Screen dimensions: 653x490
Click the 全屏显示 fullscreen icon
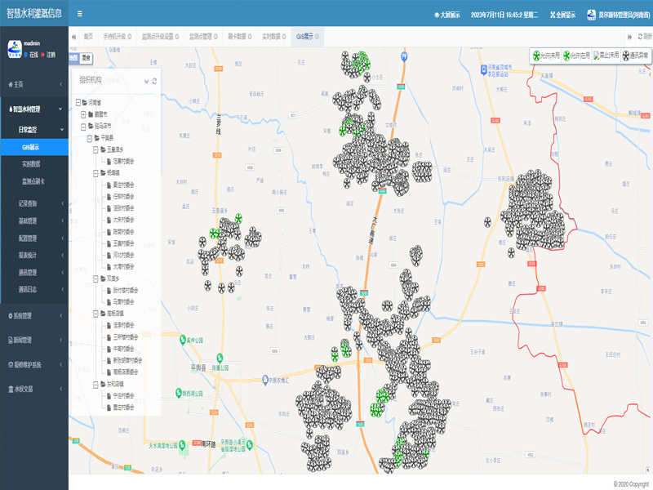[x=562, y=15]
